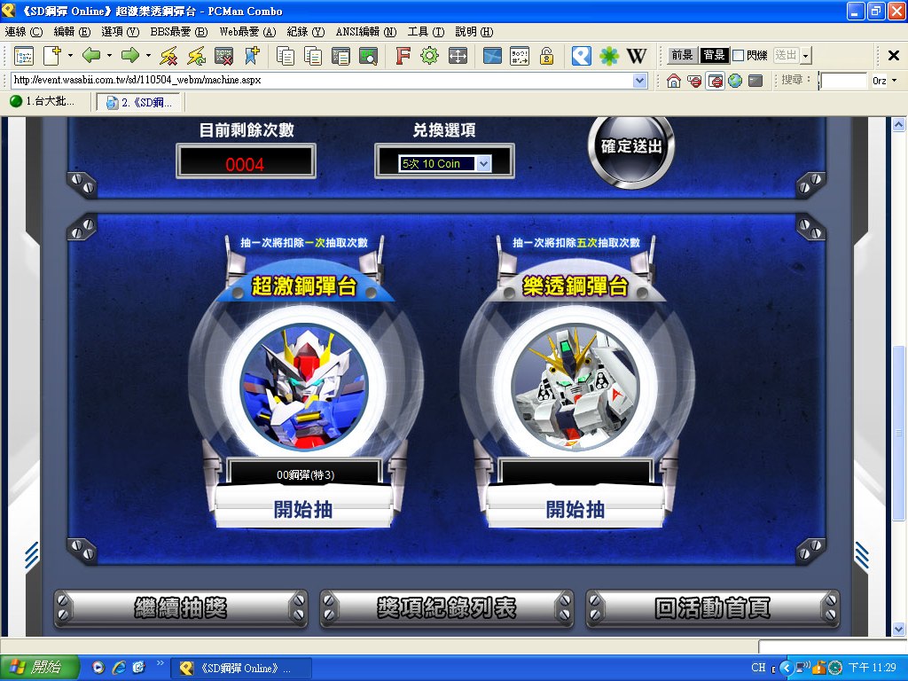Open the 5次 10 Coin exchange dropdown
908x681 pixels.
(484, 164)
